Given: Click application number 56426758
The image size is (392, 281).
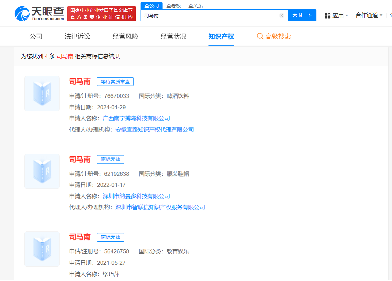Looking at the screenshot, I should point(117,251).
